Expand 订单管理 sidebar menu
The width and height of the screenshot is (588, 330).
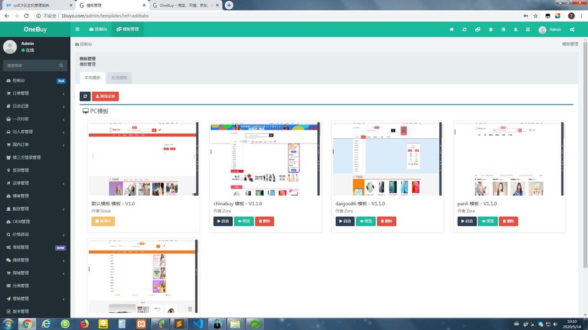[36, 93]
